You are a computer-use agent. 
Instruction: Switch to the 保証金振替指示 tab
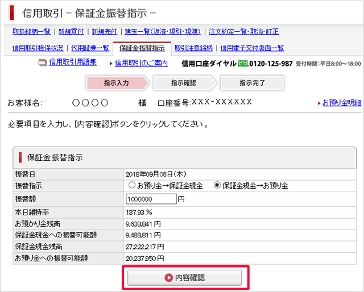coord(142,48)
